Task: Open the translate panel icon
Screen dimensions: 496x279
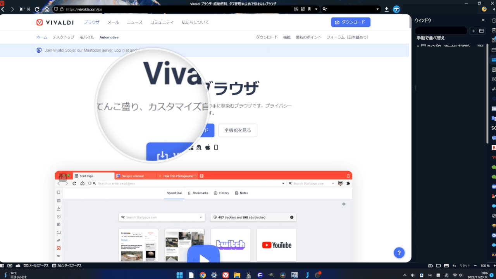Action: tap(494, 89)
